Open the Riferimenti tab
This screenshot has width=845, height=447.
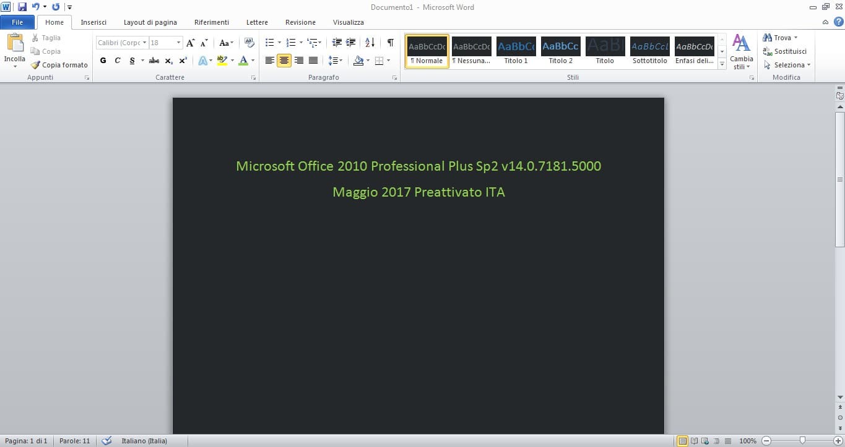pos(212,22)
